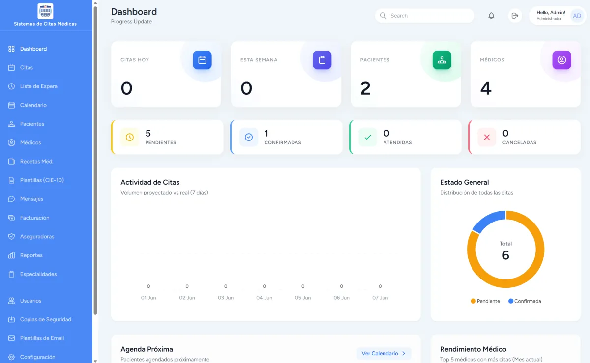Click the Ver Calendario chevron arrow
Viewport: 590px width, 363px height.
(404, 353)
